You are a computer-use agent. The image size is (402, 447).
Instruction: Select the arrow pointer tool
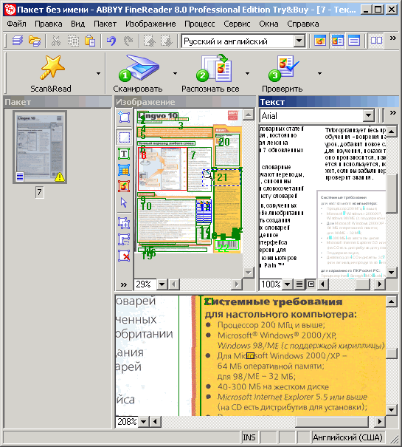pos(124,202)
